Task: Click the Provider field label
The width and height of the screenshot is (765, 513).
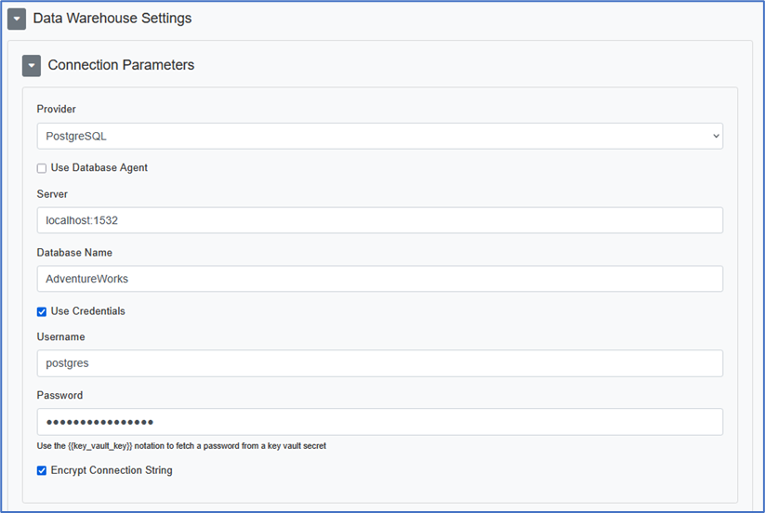Action: click(57, 110)
